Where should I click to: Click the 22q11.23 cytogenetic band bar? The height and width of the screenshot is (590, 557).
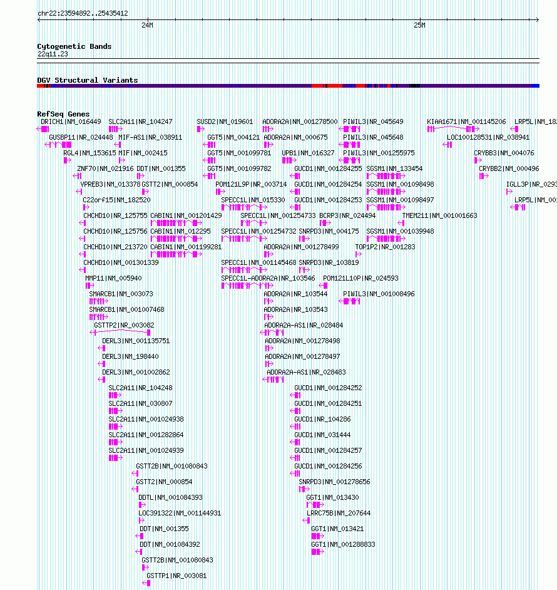288,61
